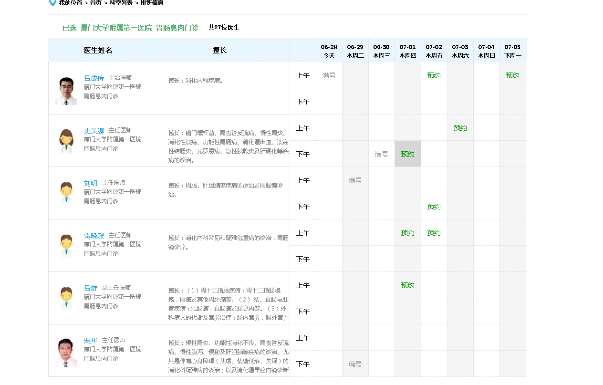
Task: Open doctor 雷晓毅's name link
Action: (x=94, y=236)
